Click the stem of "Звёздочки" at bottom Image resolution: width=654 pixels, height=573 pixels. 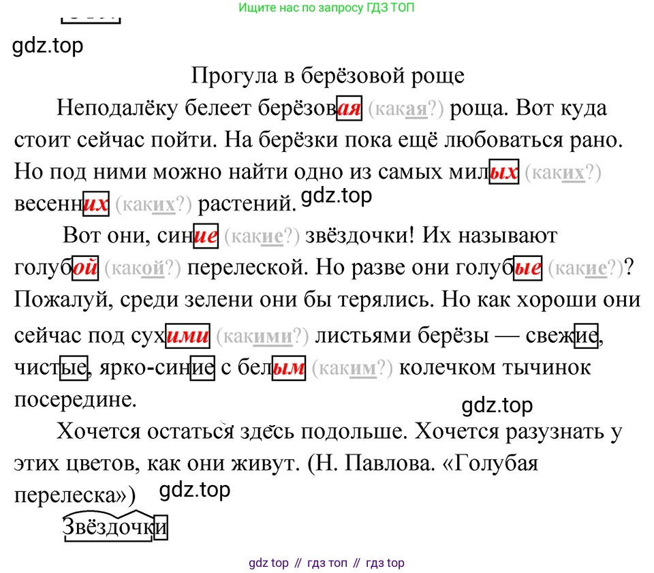[x=108, y=527]
